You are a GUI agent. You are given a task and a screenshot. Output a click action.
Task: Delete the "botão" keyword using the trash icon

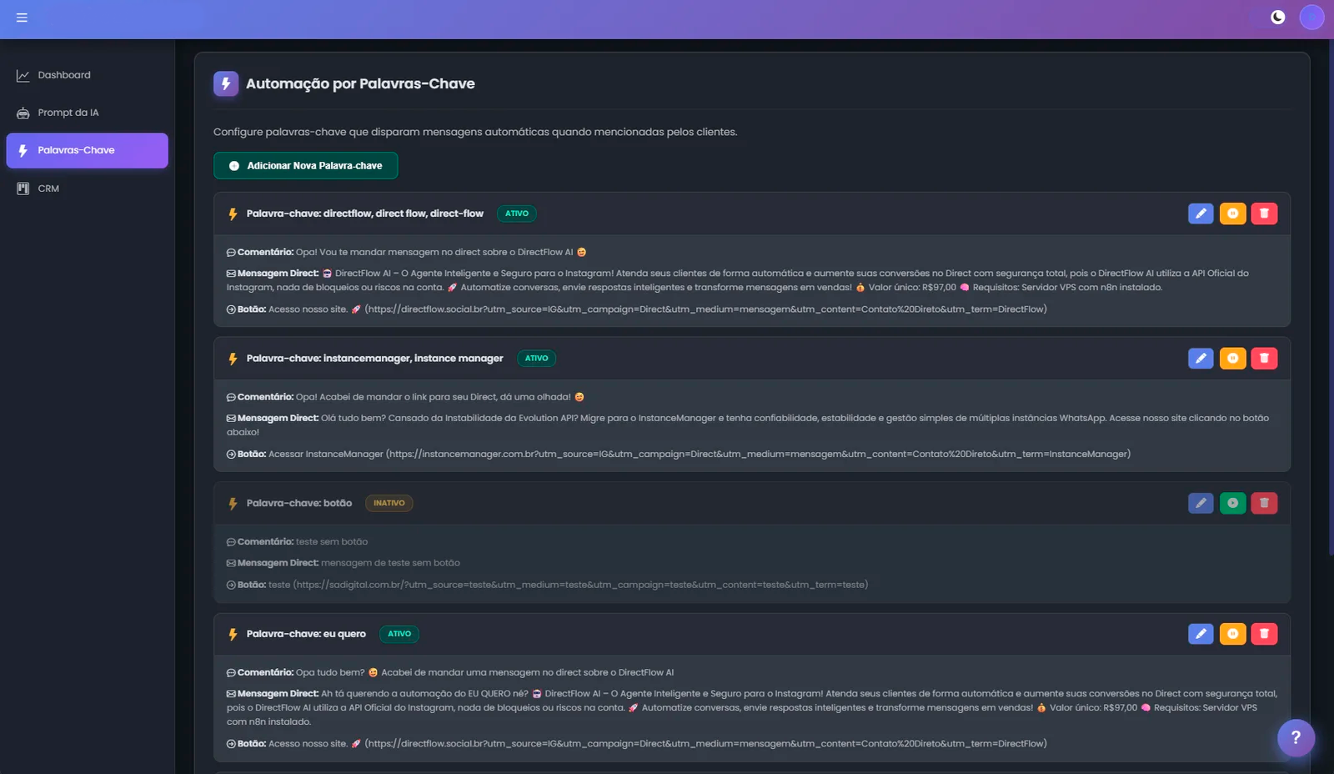(x=1264, y=503)
